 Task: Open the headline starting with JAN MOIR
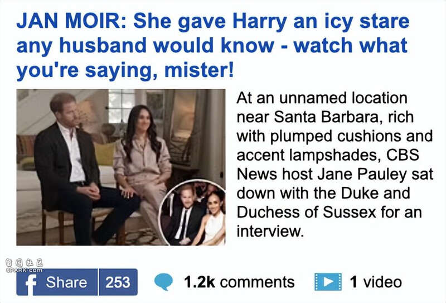pos(213,46)
